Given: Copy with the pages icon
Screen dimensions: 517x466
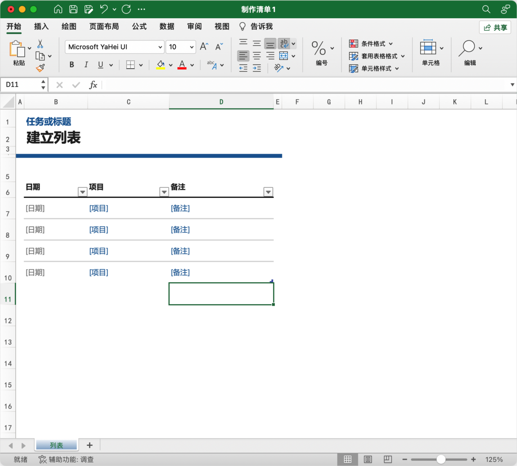Looking at the screenshot, I should coord(40,56).
